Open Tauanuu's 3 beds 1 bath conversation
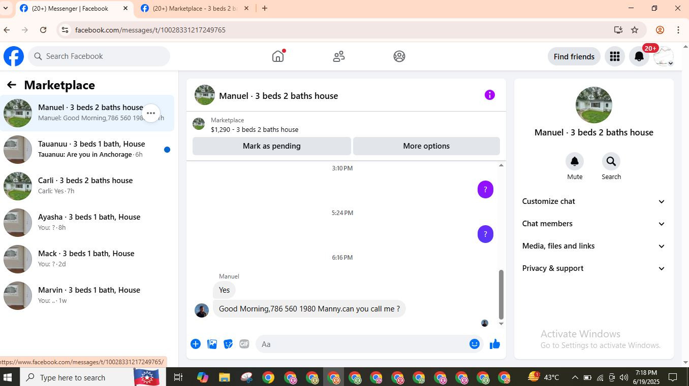The width and height of the screenshot is (689, 386). (x=87, y=150)
